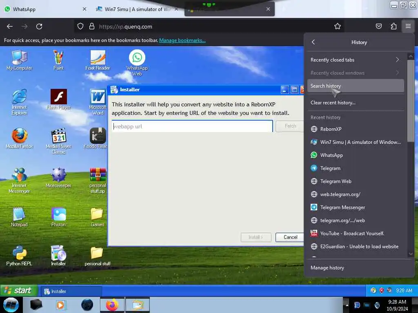Close the WhatsApp browser tab
The height and width of the screenshot is (313, 418).
84,9
